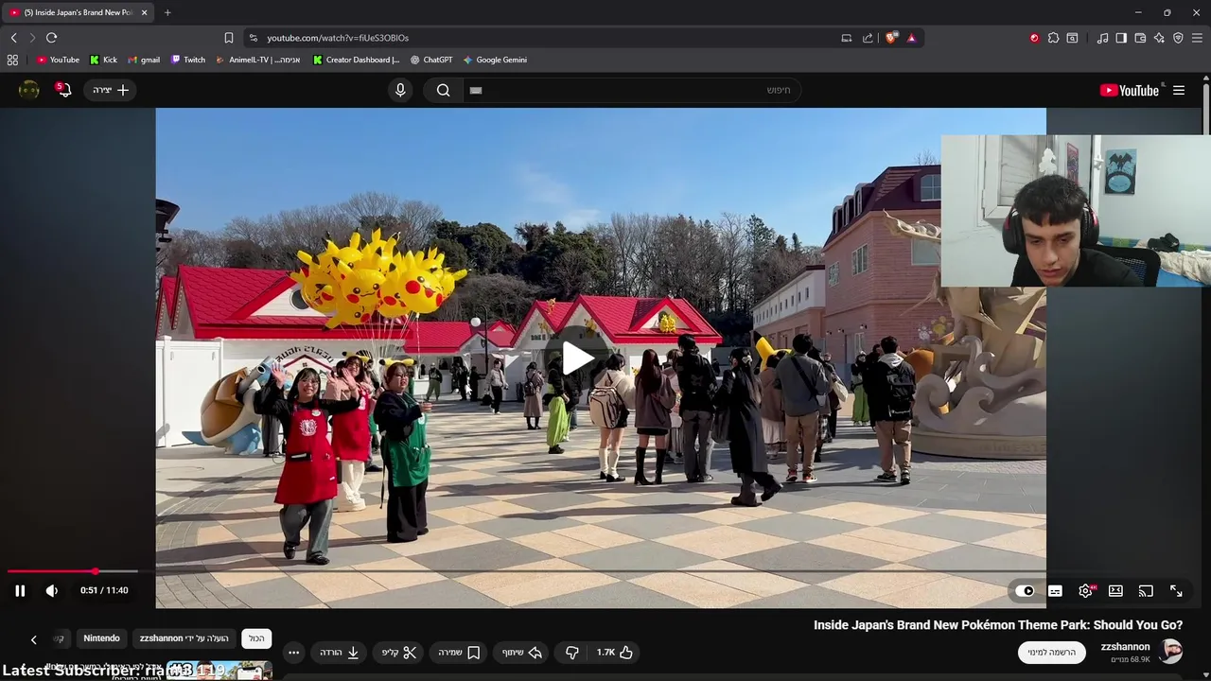
Task: Open the zzshannon channel avatar
Action: 1171,652
